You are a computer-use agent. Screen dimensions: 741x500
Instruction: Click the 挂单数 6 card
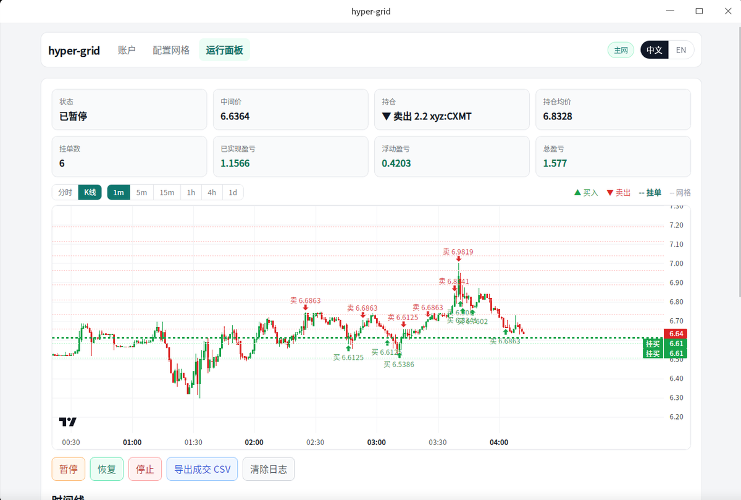(130, 156)
